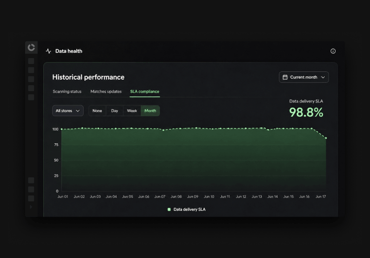
Task: Click the Data delivery SLA label above percentage
Action: [306, 101]
